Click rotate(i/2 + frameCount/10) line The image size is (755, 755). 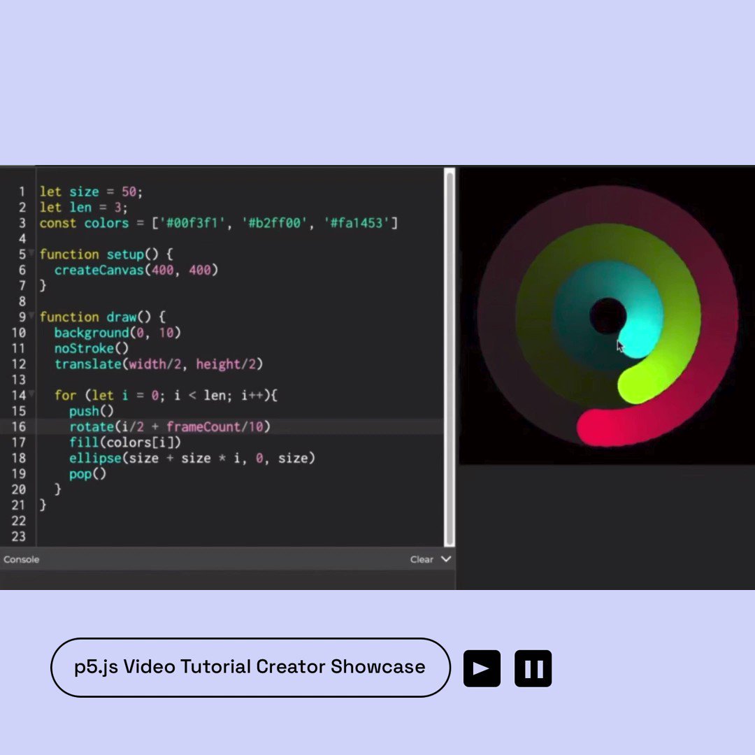(x=170, y=426)
